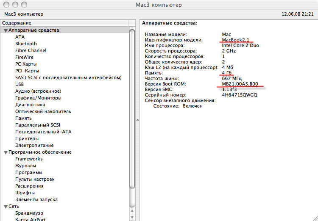Select Электропитание entry
The width and height of the screenshot is (318, 221).
tap(34, 146)
